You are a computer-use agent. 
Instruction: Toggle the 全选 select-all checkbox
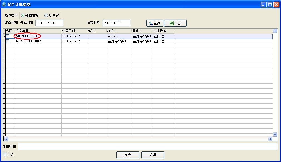pyautogui.click(x=5, y=155)
